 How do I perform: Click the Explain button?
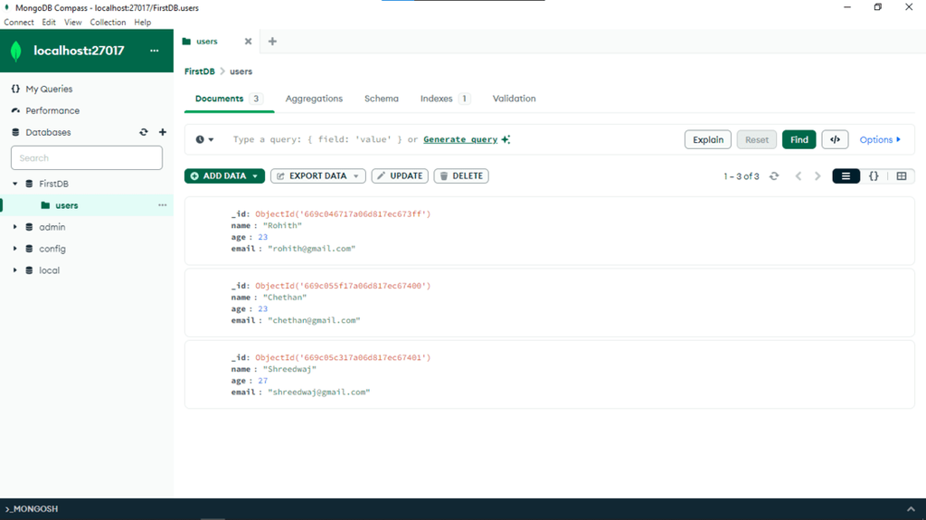[x=707, y=139]
